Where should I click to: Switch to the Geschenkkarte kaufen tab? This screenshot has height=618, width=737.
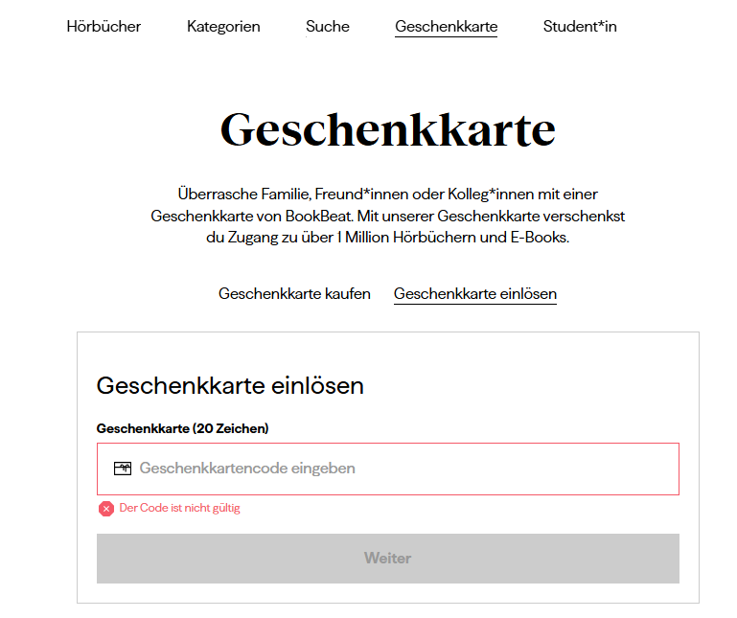[294, 294]
